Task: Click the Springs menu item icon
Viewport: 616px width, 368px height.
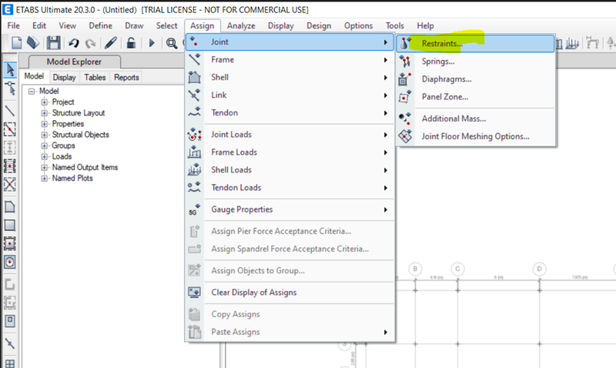Action: pyautogui.click(x=405, y=62)
